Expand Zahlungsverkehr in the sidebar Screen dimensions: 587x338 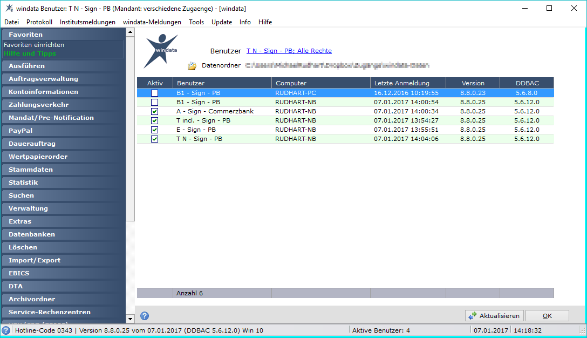[x=64, y=105]
